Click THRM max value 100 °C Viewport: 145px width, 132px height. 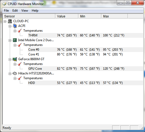click(x=114, y=35)
